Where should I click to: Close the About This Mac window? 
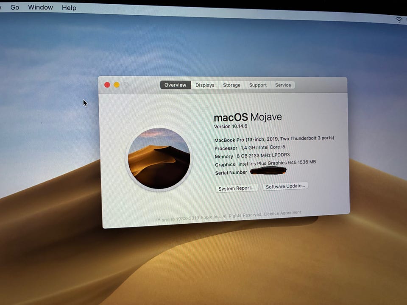107,85
